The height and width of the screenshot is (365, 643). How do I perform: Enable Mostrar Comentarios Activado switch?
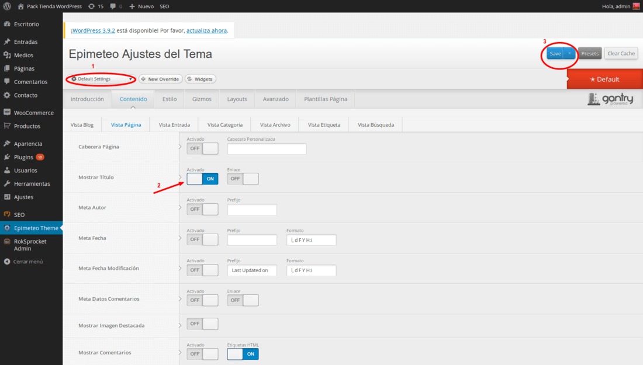click(202, 354)
